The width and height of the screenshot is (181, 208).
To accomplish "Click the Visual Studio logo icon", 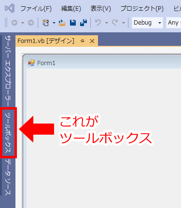I will click(10, 8).
